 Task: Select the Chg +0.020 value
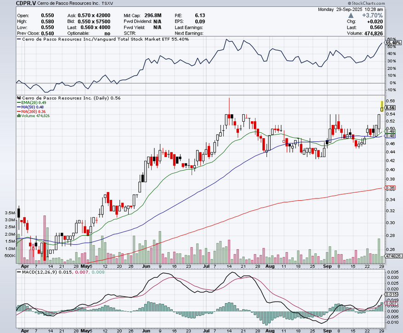pos(375,22)
